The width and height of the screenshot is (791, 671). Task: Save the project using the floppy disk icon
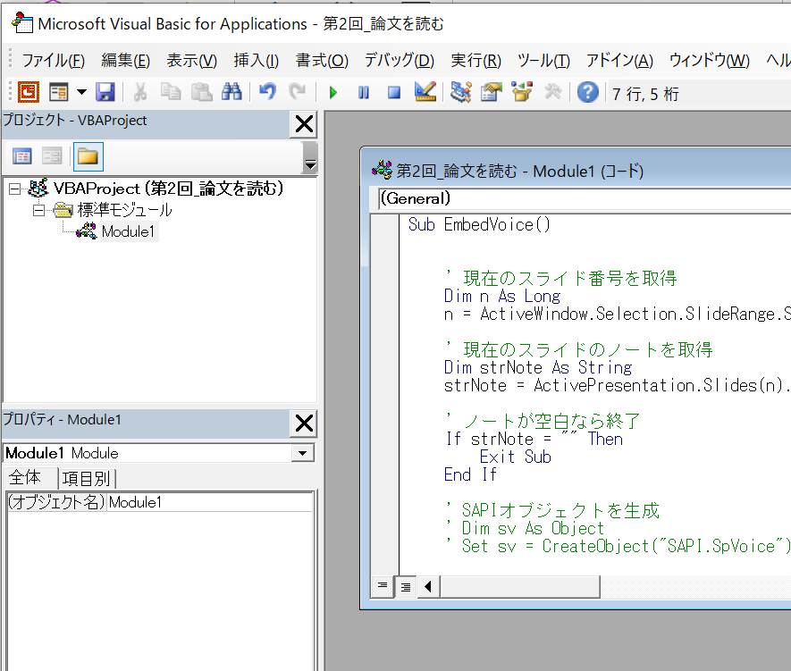104,92
